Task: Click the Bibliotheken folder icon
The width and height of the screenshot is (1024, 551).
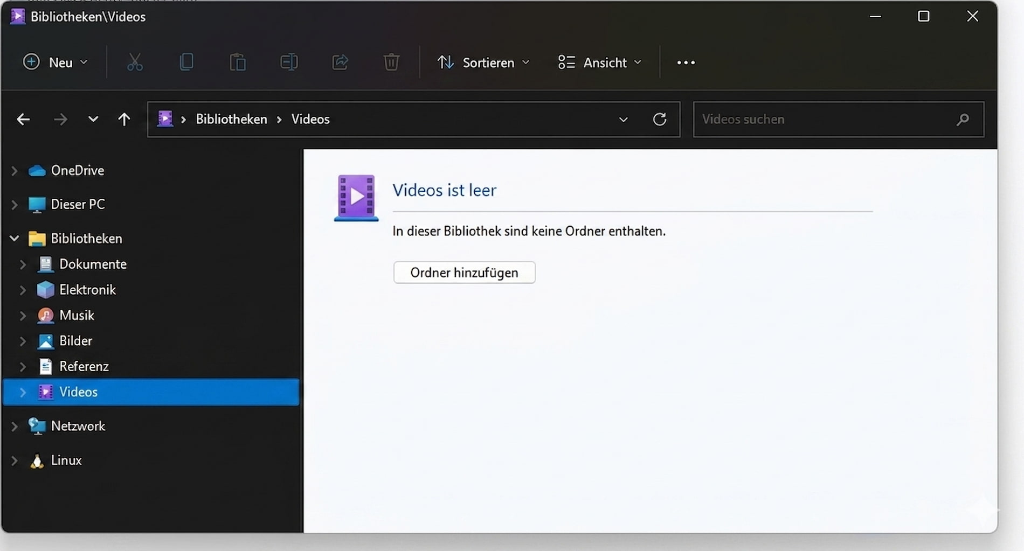Action: point(37,239)
